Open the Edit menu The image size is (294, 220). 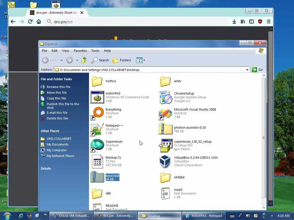(54, 51)
